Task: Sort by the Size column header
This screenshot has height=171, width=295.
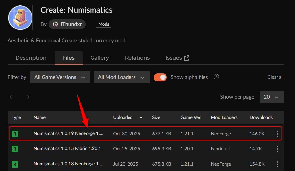Action: (x=156, y=117)
